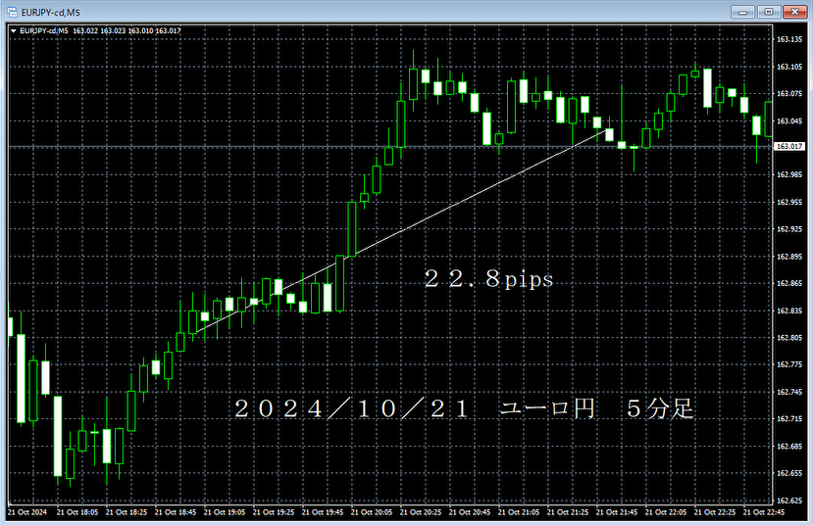813x525 pixels.
Task: Click the 163.105 price scale value
Action: click(789, 67)
